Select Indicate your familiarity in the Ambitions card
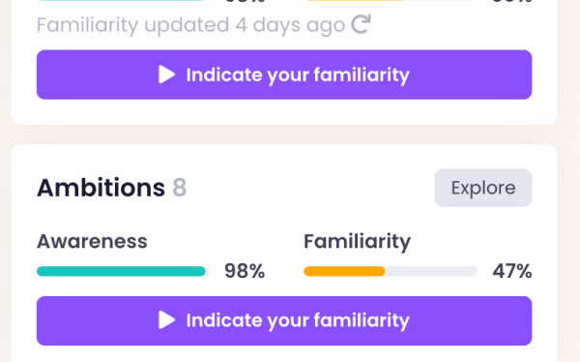 (284, 321)
